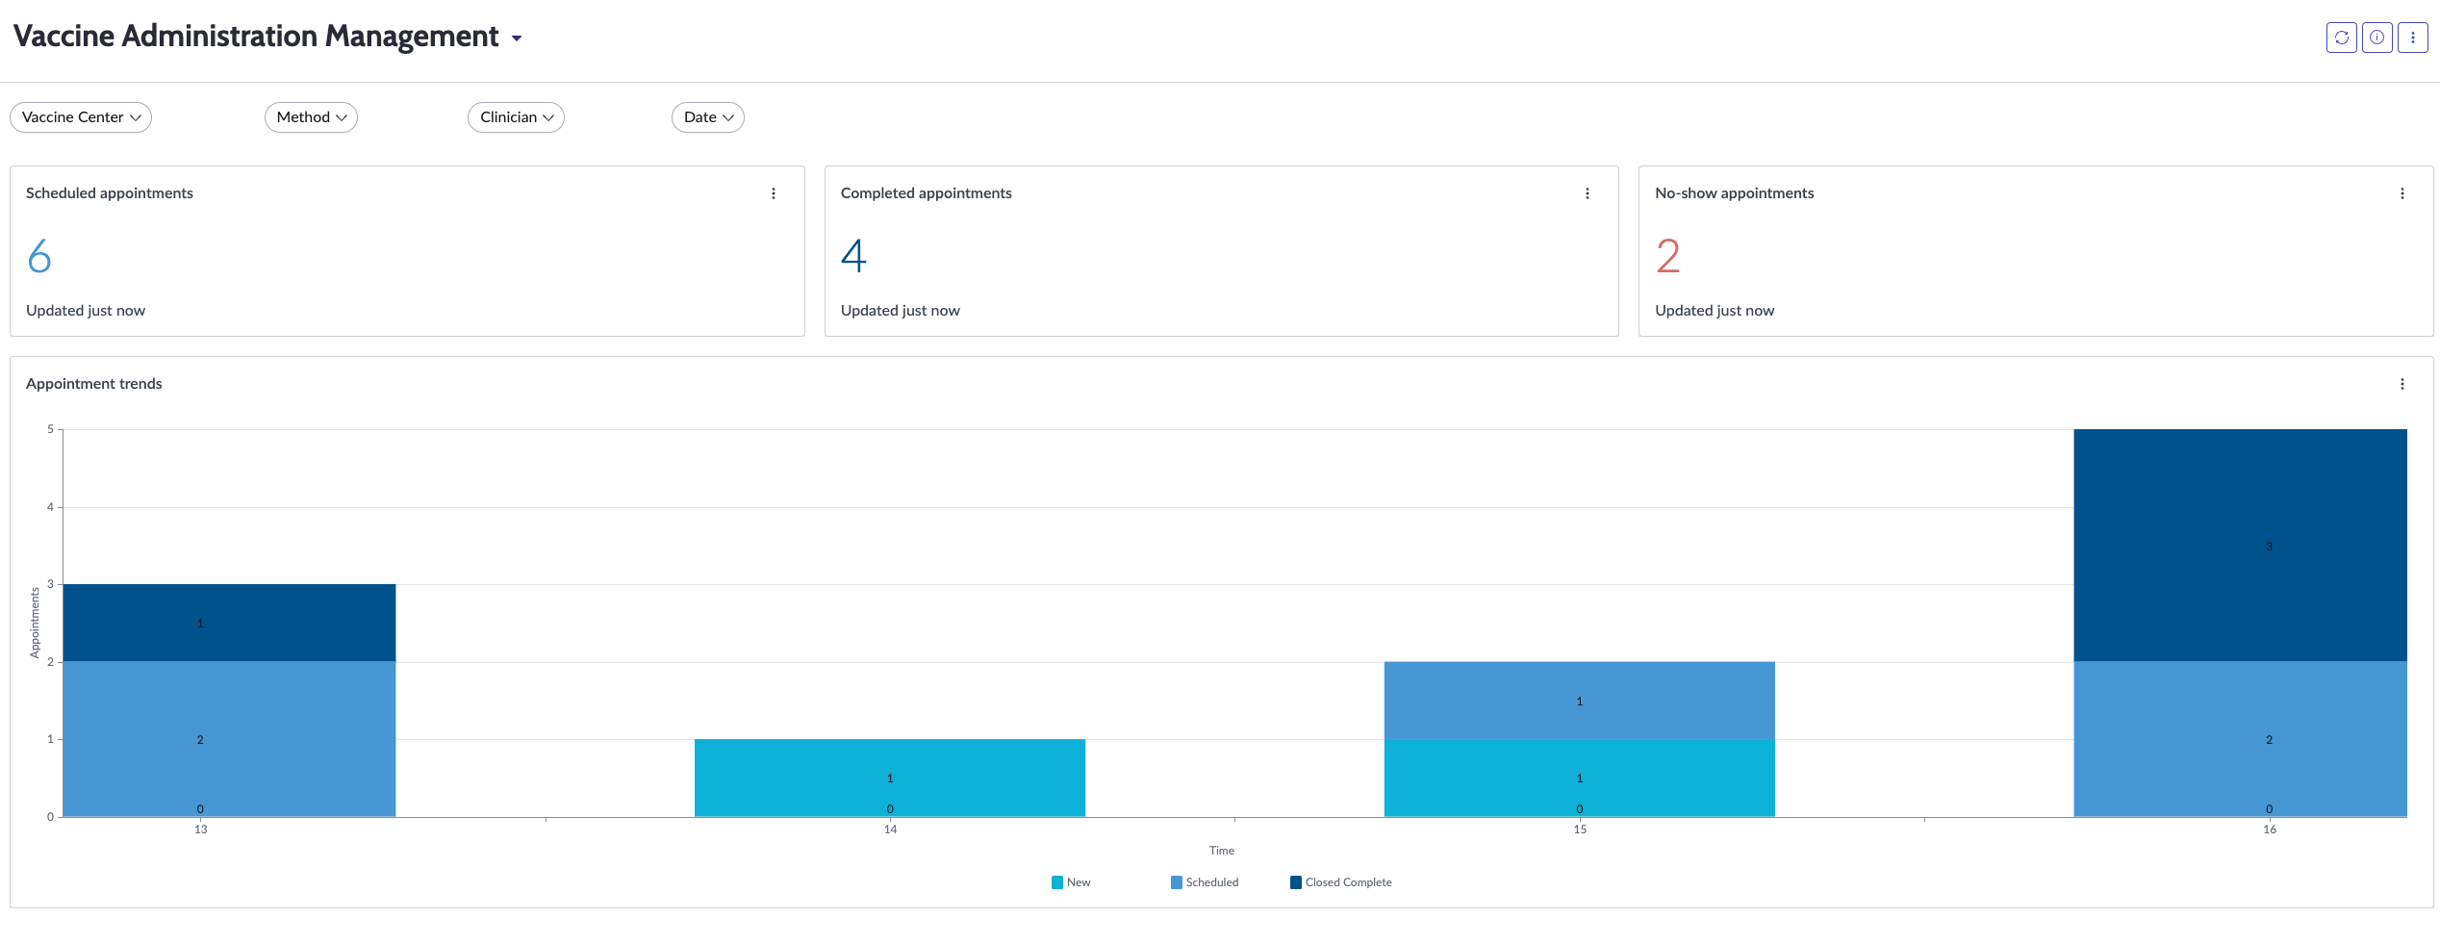Open the Date filter dropdown
Screen dimensions: 2440x944
coord(707,117)
